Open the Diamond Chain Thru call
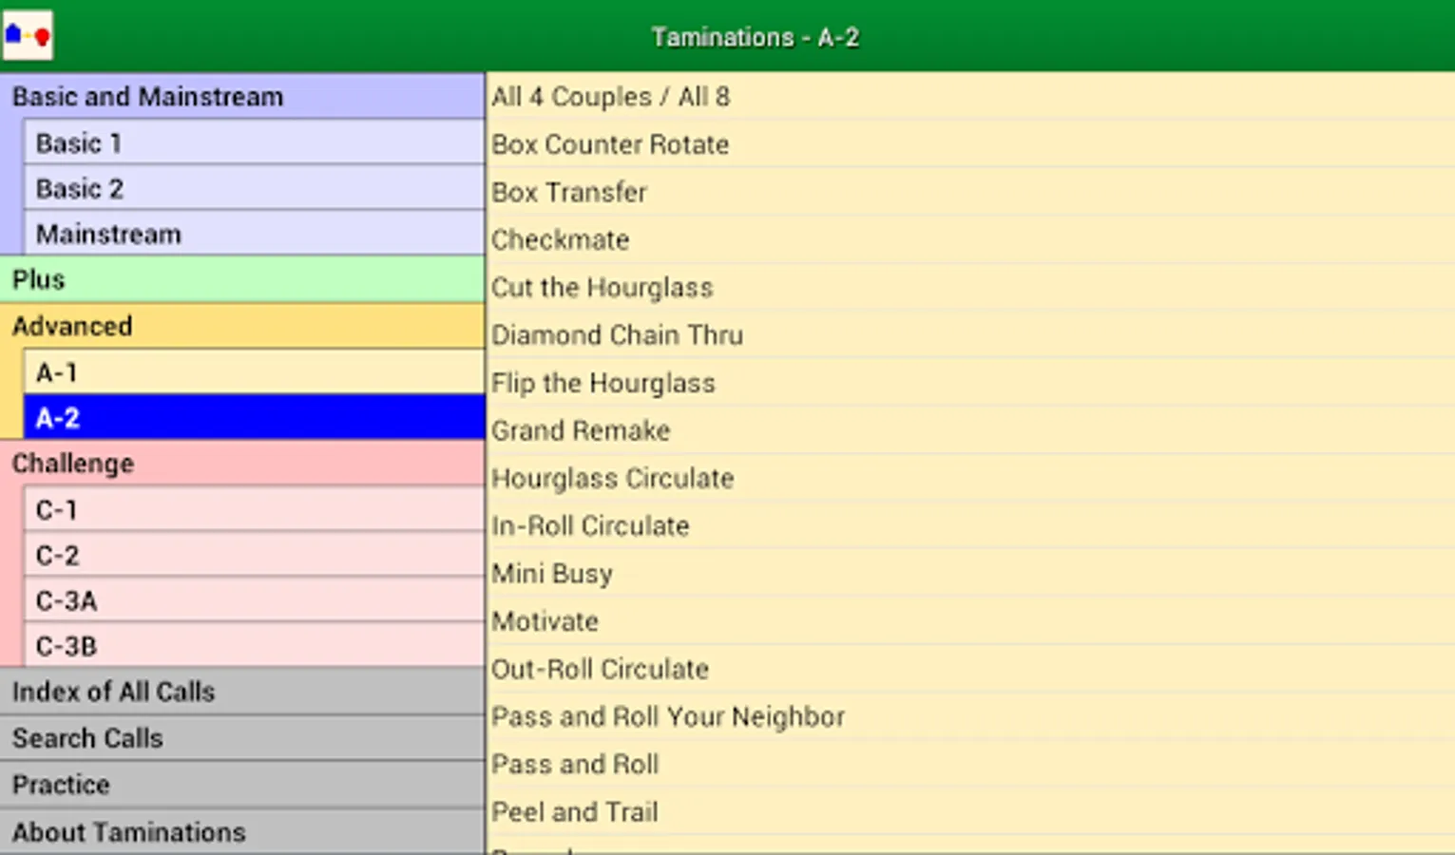The height and width of the screenshot is (855, 1455). pos(971,334)
